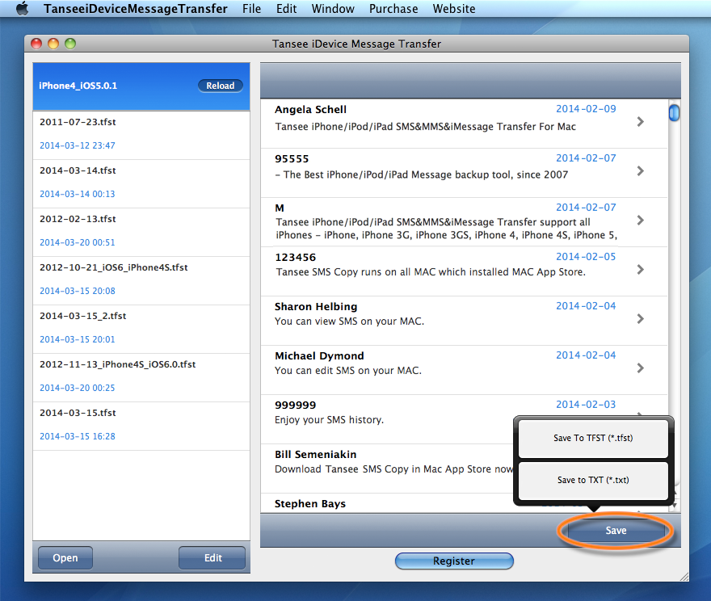The image size is (711, 601).
Task: Expand M conversation chevron
Action: coord(640,221)
